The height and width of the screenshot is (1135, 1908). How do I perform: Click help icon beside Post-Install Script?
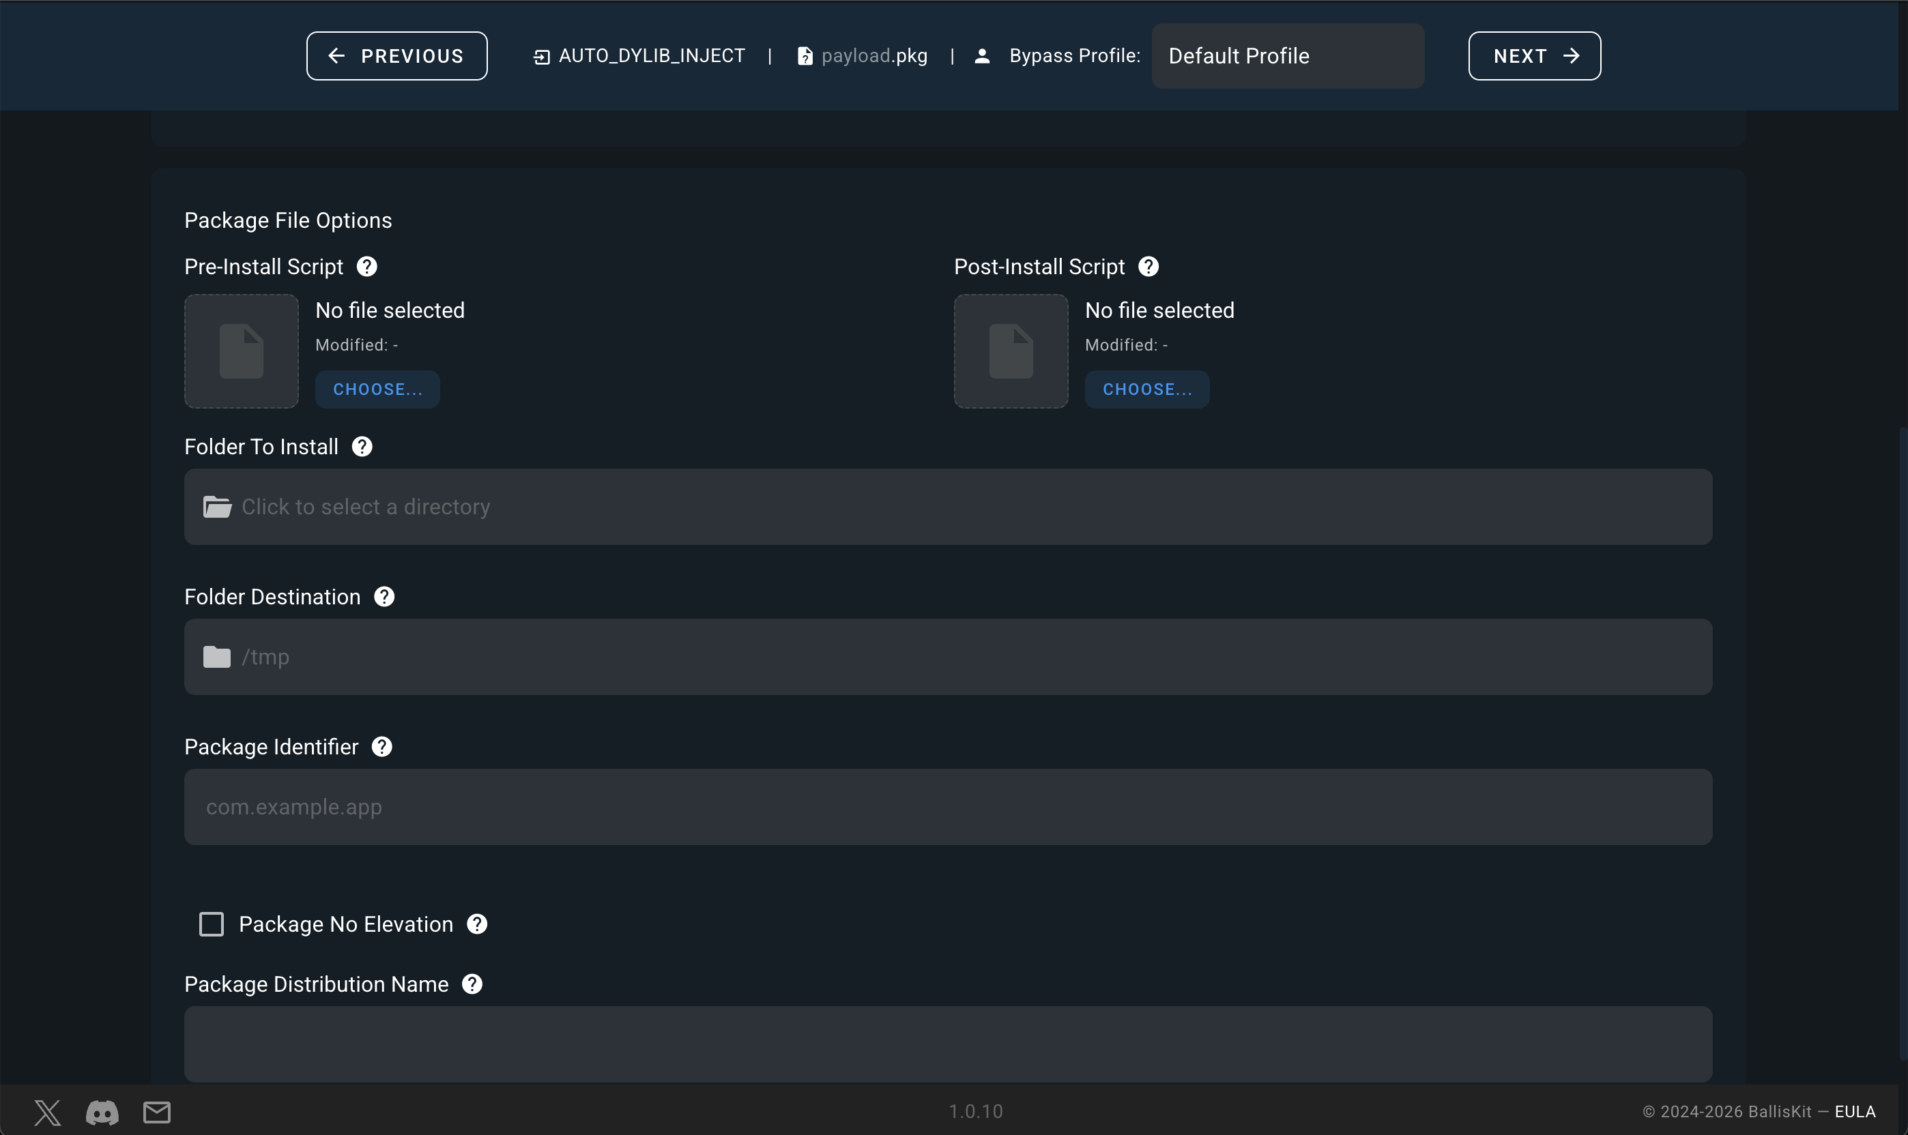pos(1148,267)
